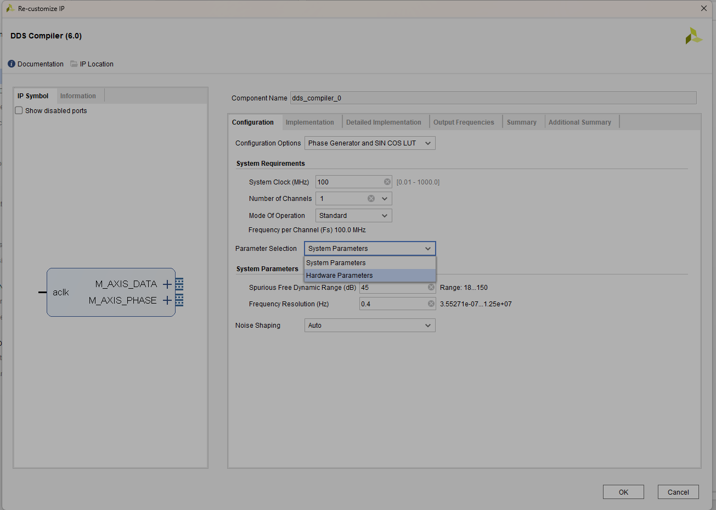Click the System Clock (MHz) input field
The image size is (716, 510).
[354, 182]
